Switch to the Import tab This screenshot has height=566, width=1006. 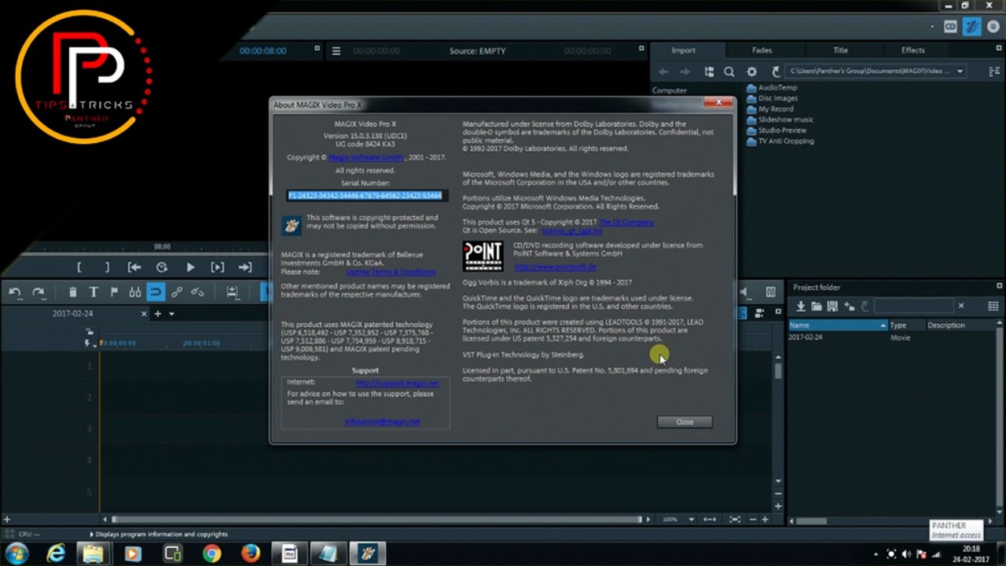pyautogui.click(x=683, y=50)
